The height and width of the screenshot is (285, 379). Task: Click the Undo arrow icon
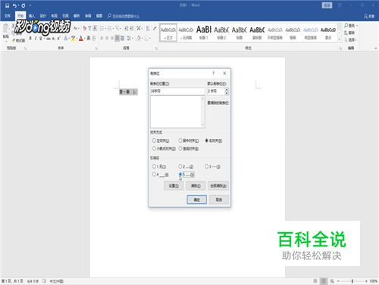click(14, 5)
